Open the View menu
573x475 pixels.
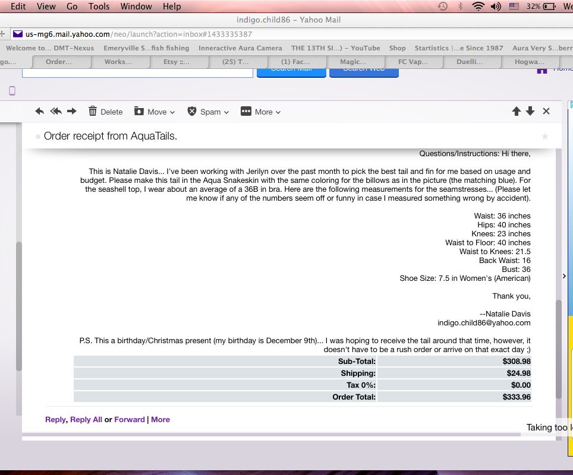[x=46, y=6]
